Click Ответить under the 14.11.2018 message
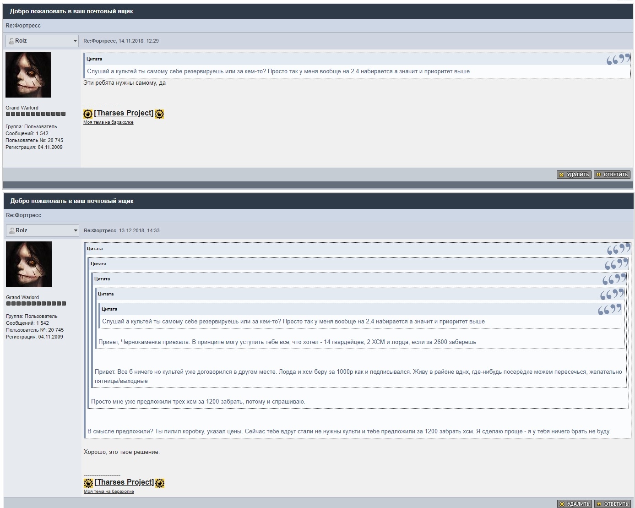Viewport: 635px width, 508px height. 612,175
